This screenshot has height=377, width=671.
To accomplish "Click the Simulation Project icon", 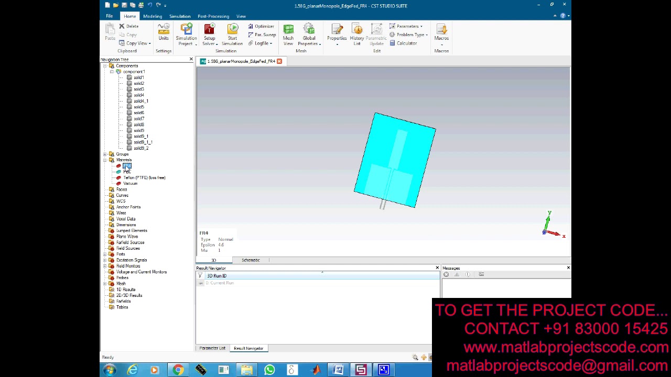I will click(x=186, y=35).
